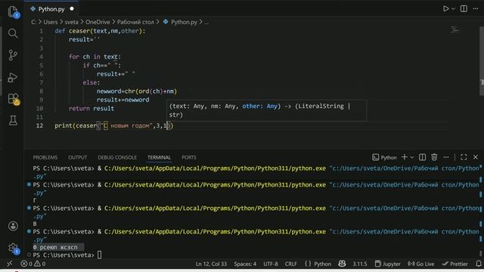Create a new terminal with plus icon
Screen dimensions: 484x272
point(405,157)
